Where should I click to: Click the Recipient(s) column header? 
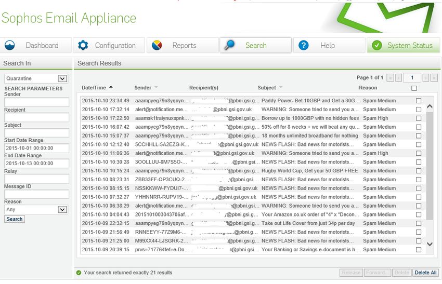[x=203, y=88]
